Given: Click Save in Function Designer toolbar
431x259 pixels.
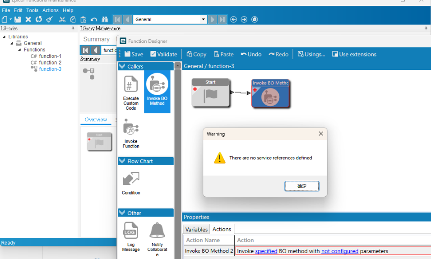Looking at the screenshot, I should pyautogui.click(x=134, y=54).
